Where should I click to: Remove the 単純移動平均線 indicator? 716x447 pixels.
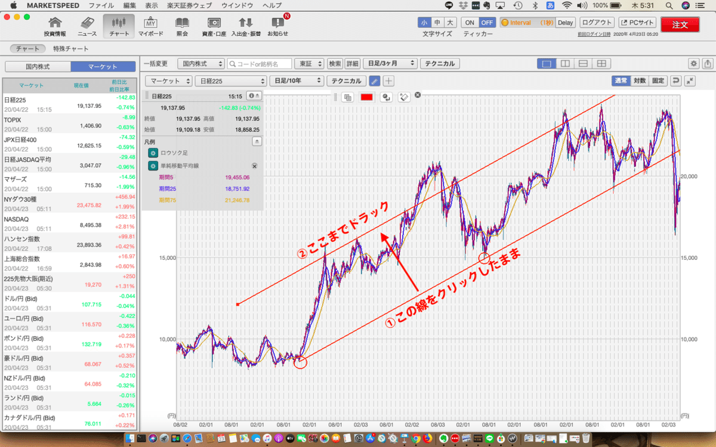pyautogui.click(x=254, y=166)
